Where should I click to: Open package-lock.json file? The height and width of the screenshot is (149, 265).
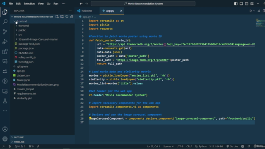point(29,44)
